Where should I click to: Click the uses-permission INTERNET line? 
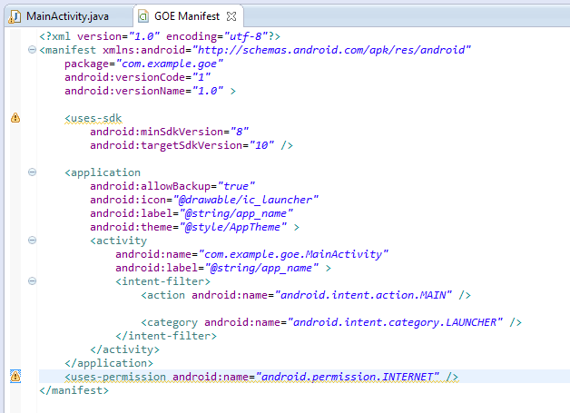click(x=261, y=377)
